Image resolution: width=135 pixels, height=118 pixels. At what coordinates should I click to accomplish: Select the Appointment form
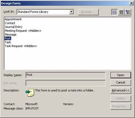(x=13, y=19)
